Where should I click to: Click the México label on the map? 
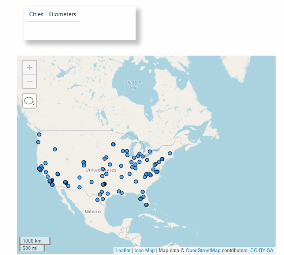click(93, 212)
